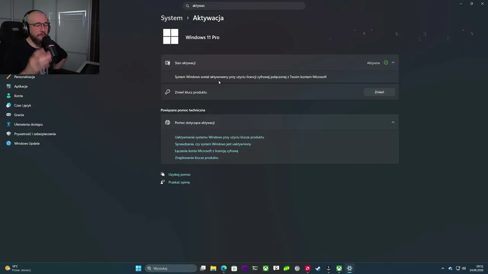This screenshot has width=488, height=274.
Task: Open the Znajdowanie klucza produktu link
Action: click(196, 158)
